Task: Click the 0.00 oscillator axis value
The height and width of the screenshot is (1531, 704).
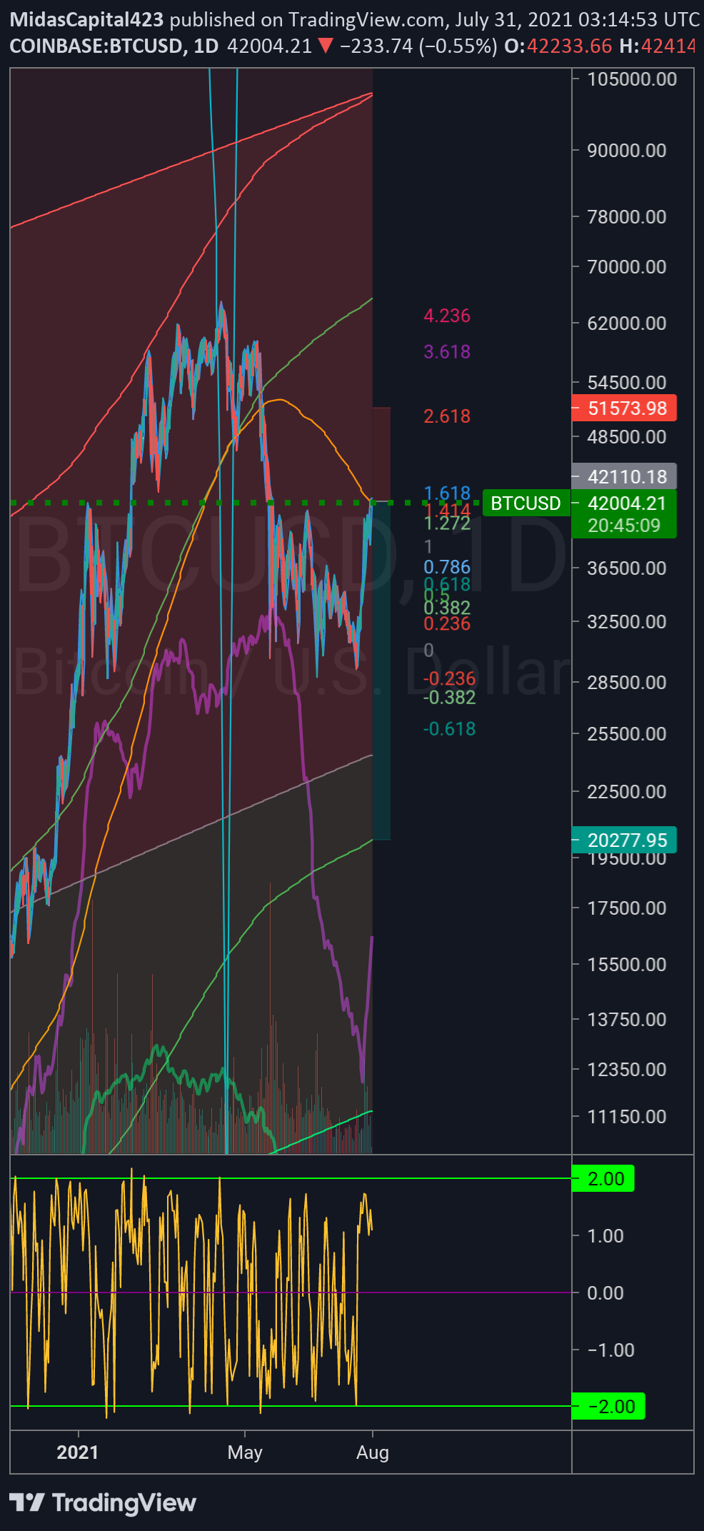Action: tap(605, 1293)
